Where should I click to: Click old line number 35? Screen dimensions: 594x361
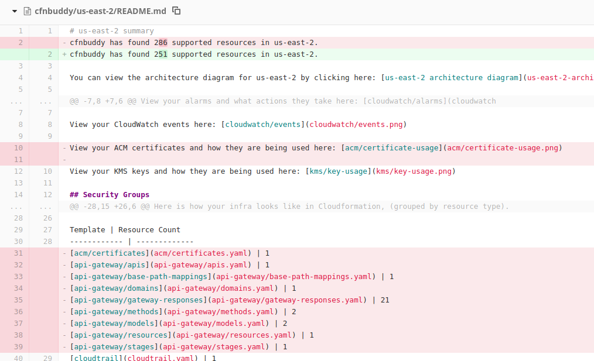[19, 301]
